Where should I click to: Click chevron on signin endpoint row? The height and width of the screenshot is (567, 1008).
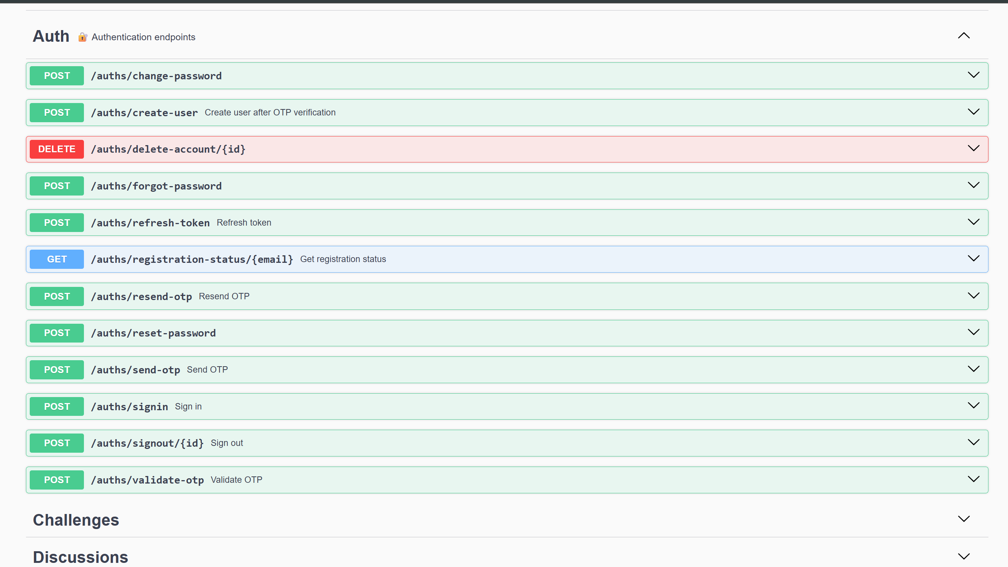pyautogui.click(x=973, y=406)
